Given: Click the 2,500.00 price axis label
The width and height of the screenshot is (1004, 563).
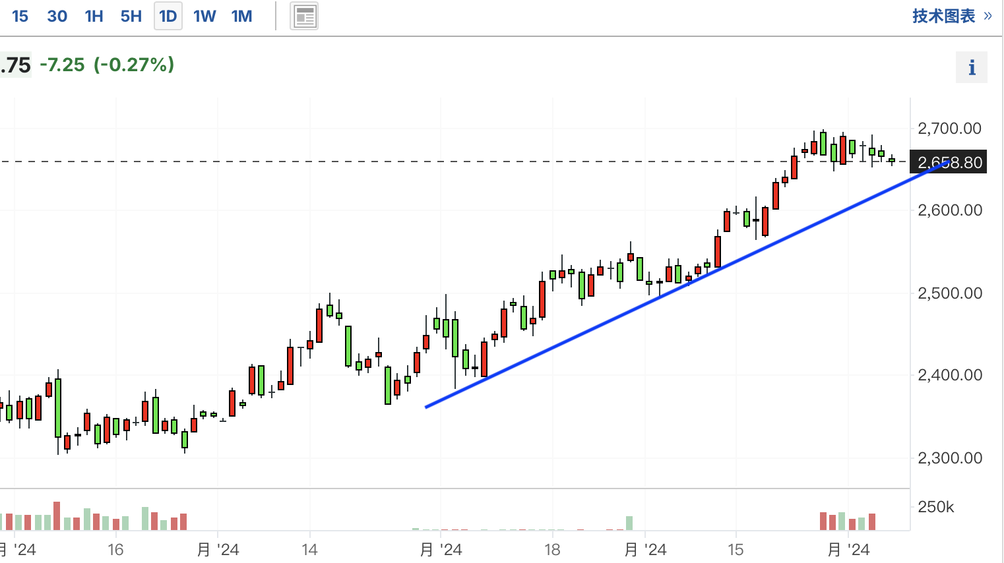Looking at the screenshot, I should [x=949, y=293].
